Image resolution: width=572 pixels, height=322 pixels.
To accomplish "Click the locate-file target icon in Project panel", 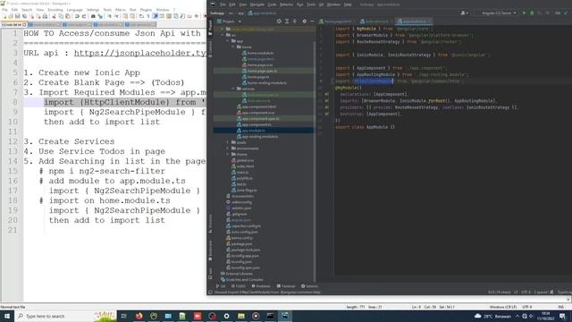I will pyautogui.click(x=279, y=21).
